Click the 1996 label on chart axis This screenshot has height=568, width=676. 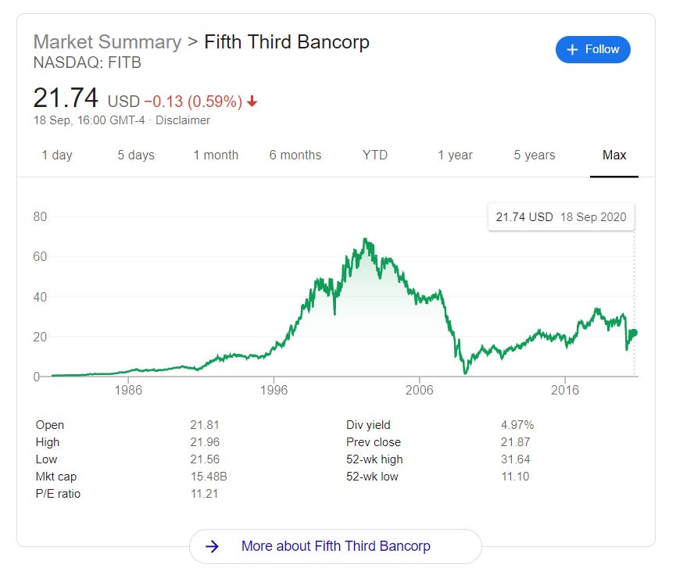[x=274, y=389]
